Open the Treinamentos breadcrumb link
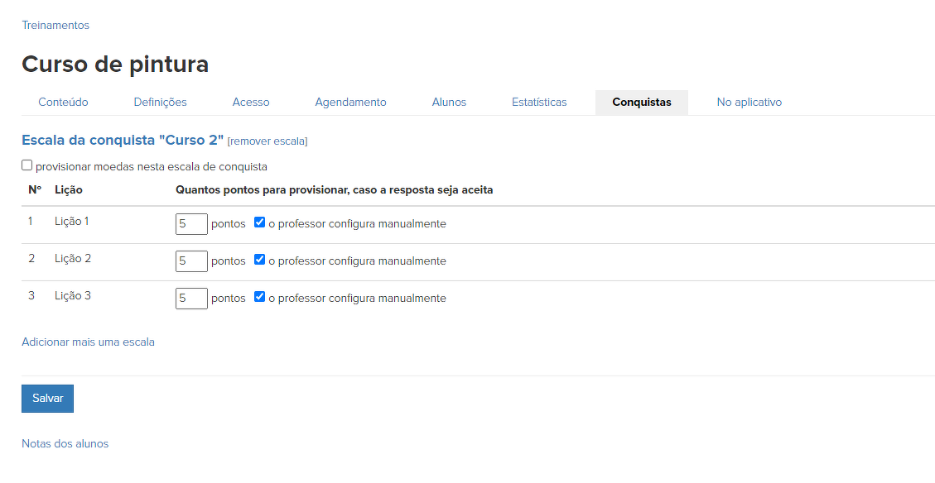Viewport: 935px width, 483px height. click(x=55, y=25)
